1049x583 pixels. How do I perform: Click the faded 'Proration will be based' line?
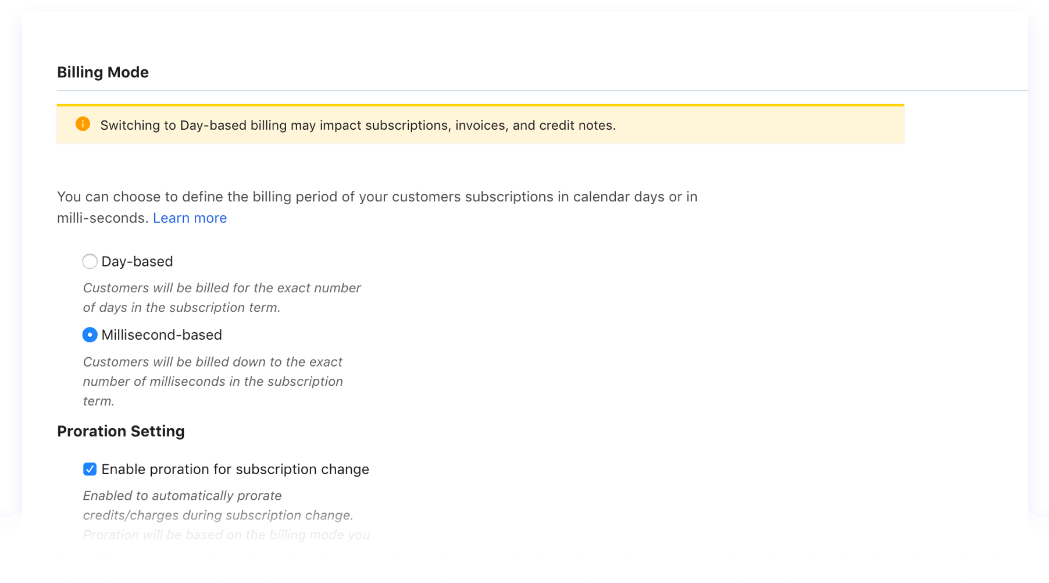click(226, 535)
